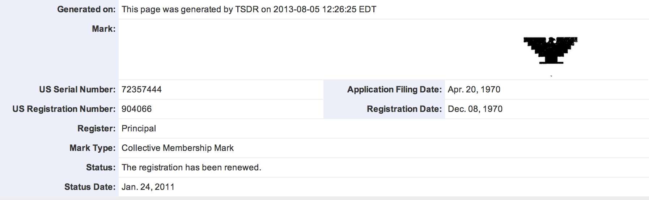Click the Status label
649x200 pixels.
point(101,168)
